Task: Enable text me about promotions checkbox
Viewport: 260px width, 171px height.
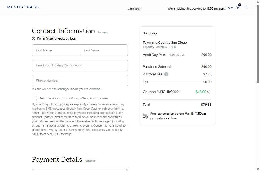Action: click(34, 98)
